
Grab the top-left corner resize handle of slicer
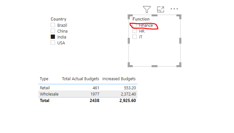[x=130, y=16]
